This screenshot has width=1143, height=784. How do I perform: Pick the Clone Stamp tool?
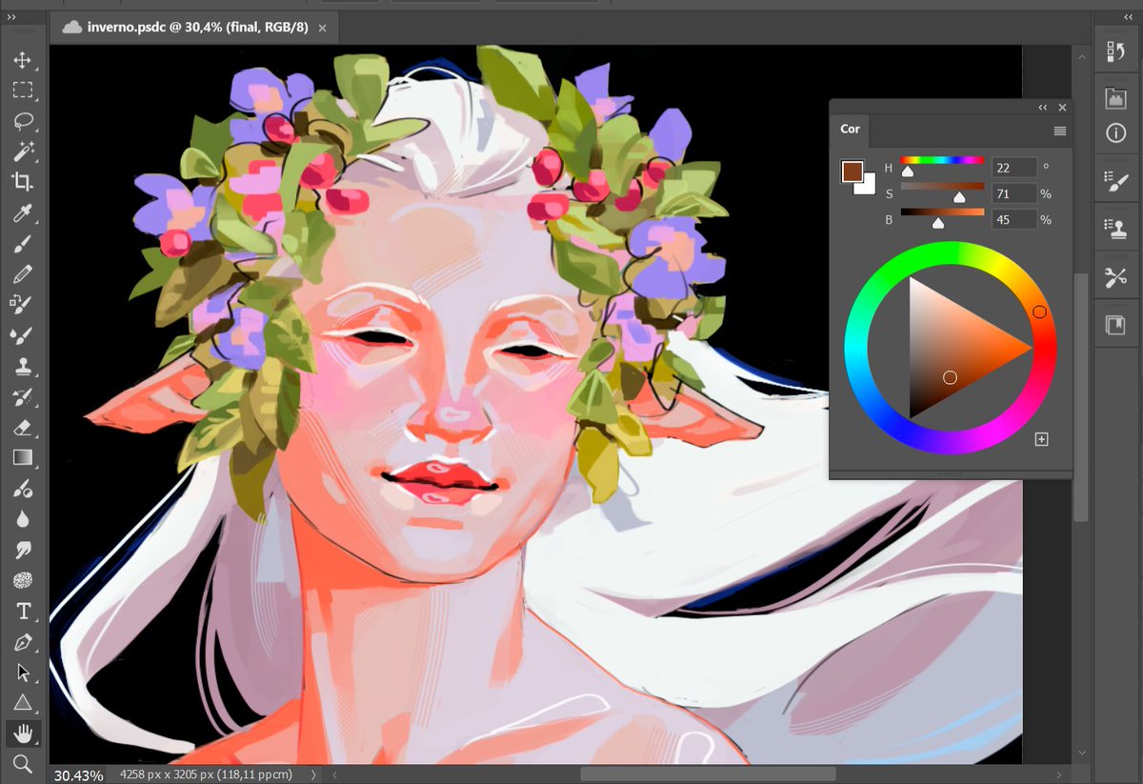pyautogui.click(x=22, y=366)
